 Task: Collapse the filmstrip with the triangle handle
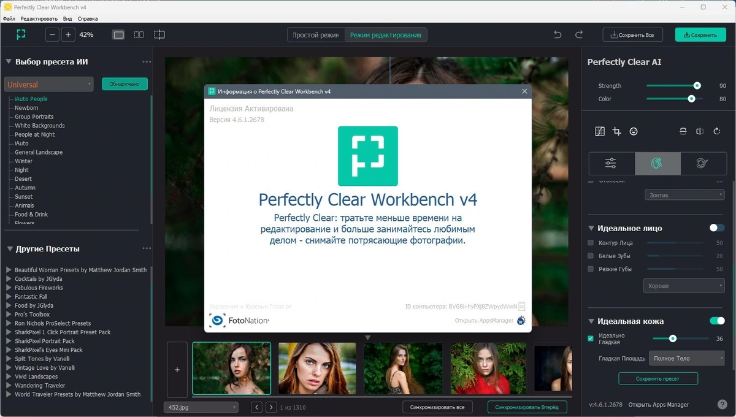coord(368,337)
